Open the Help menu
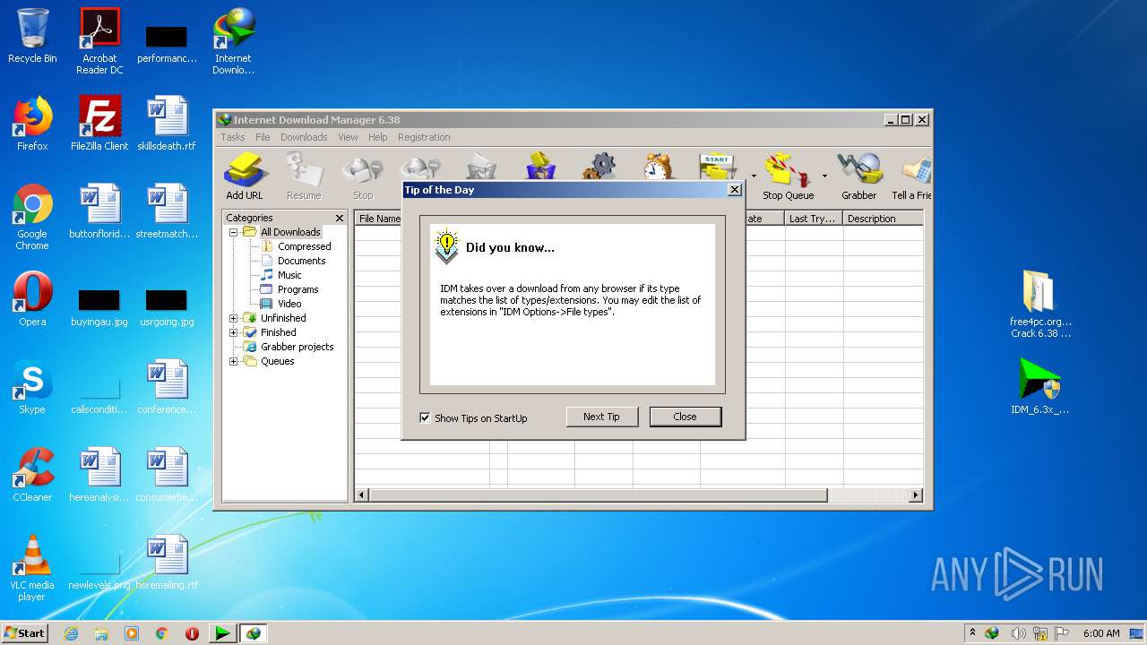 378,137
